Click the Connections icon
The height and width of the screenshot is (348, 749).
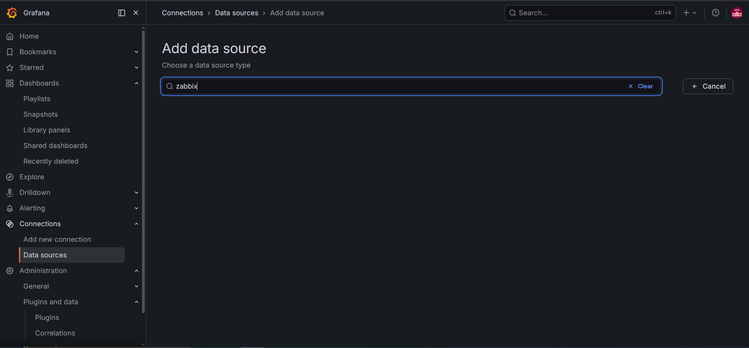(x=10, y=224)
